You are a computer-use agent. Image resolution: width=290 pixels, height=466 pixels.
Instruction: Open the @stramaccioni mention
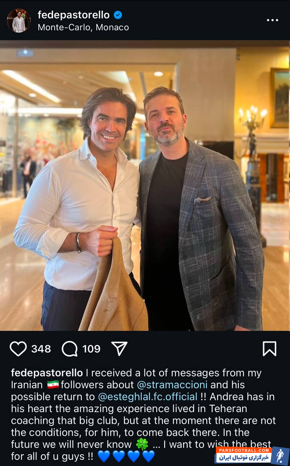[x=172, y=385]
